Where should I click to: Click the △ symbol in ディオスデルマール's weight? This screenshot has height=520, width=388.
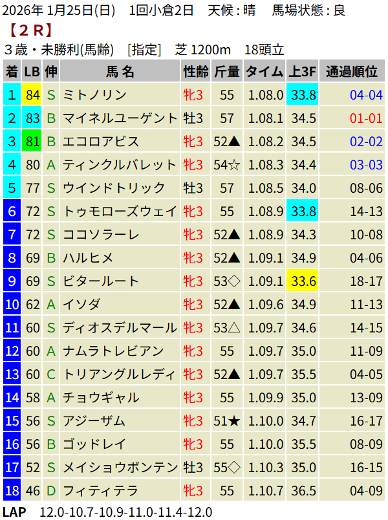(x=234, y=328)
